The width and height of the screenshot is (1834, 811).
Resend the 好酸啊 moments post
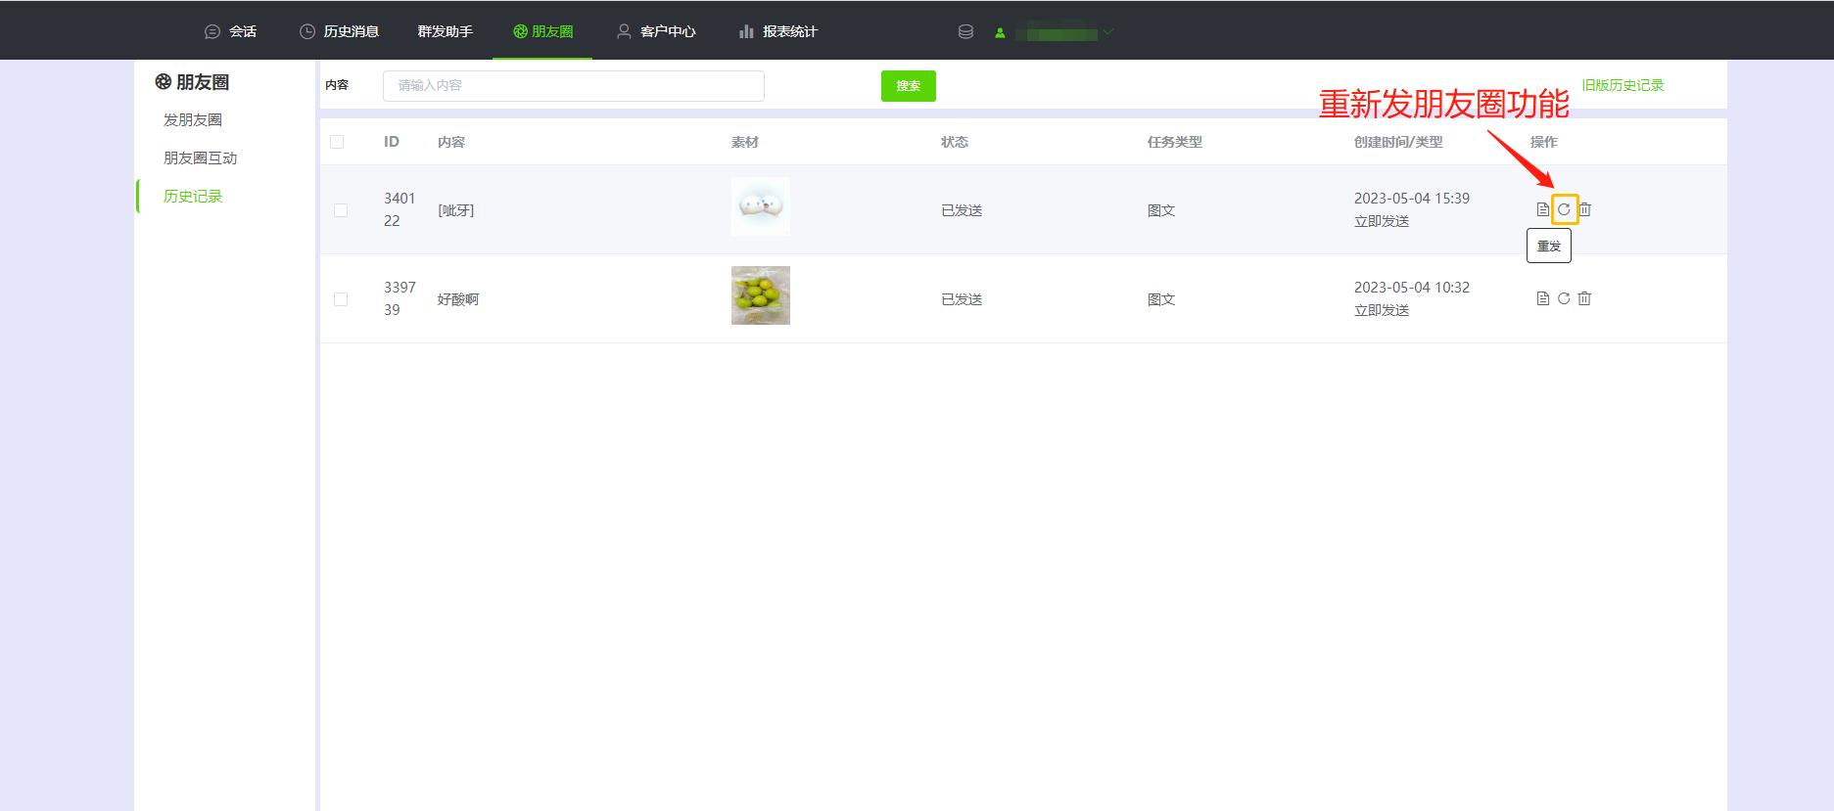click(1564, 298)
